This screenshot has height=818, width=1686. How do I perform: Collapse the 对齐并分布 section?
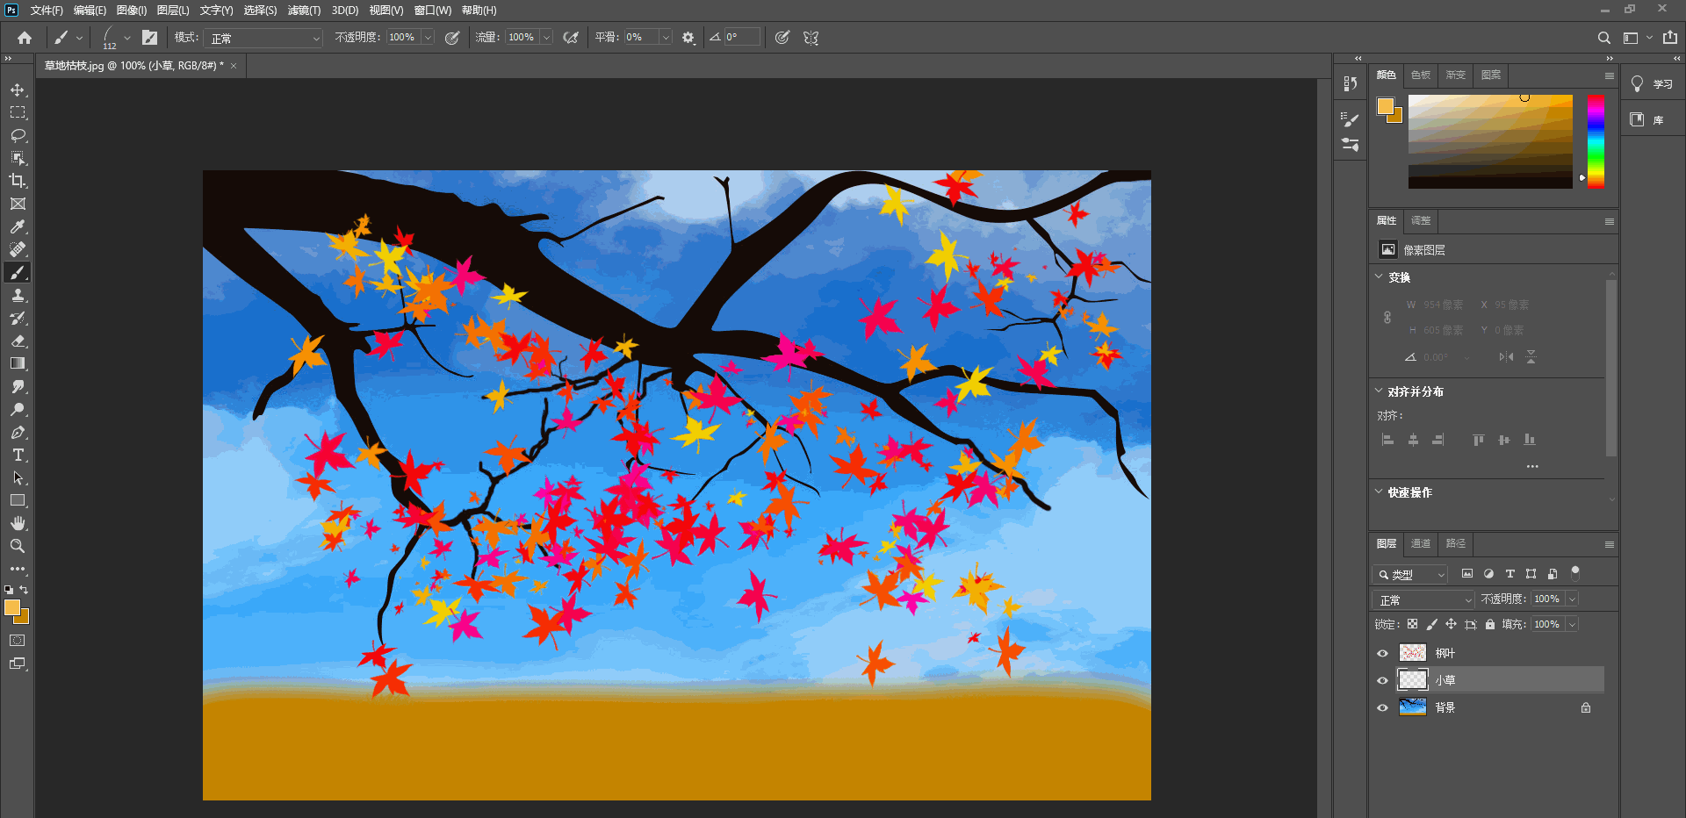point(1379,391)
